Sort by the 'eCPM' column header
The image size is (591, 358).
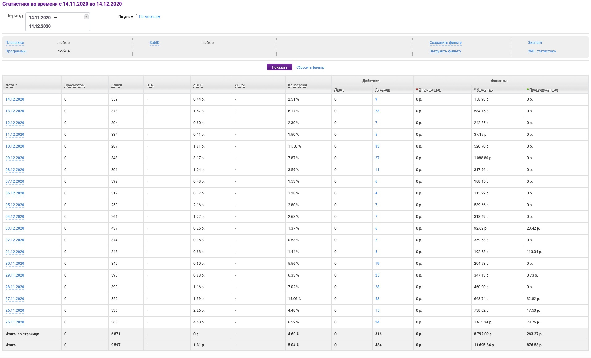(x=240, y=85)
